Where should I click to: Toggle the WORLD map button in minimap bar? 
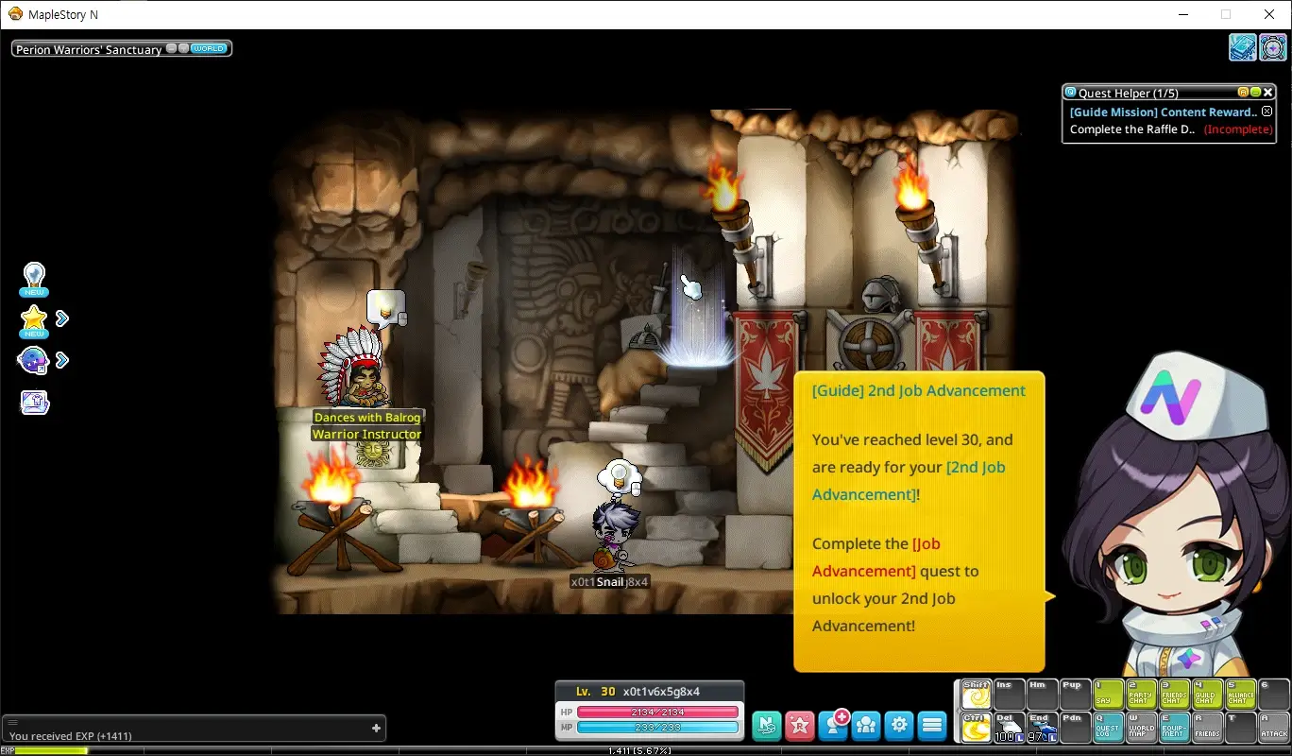[207, 48]
